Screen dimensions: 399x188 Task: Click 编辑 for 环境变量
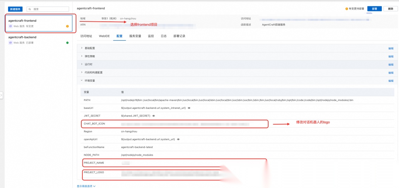point(391,81)
